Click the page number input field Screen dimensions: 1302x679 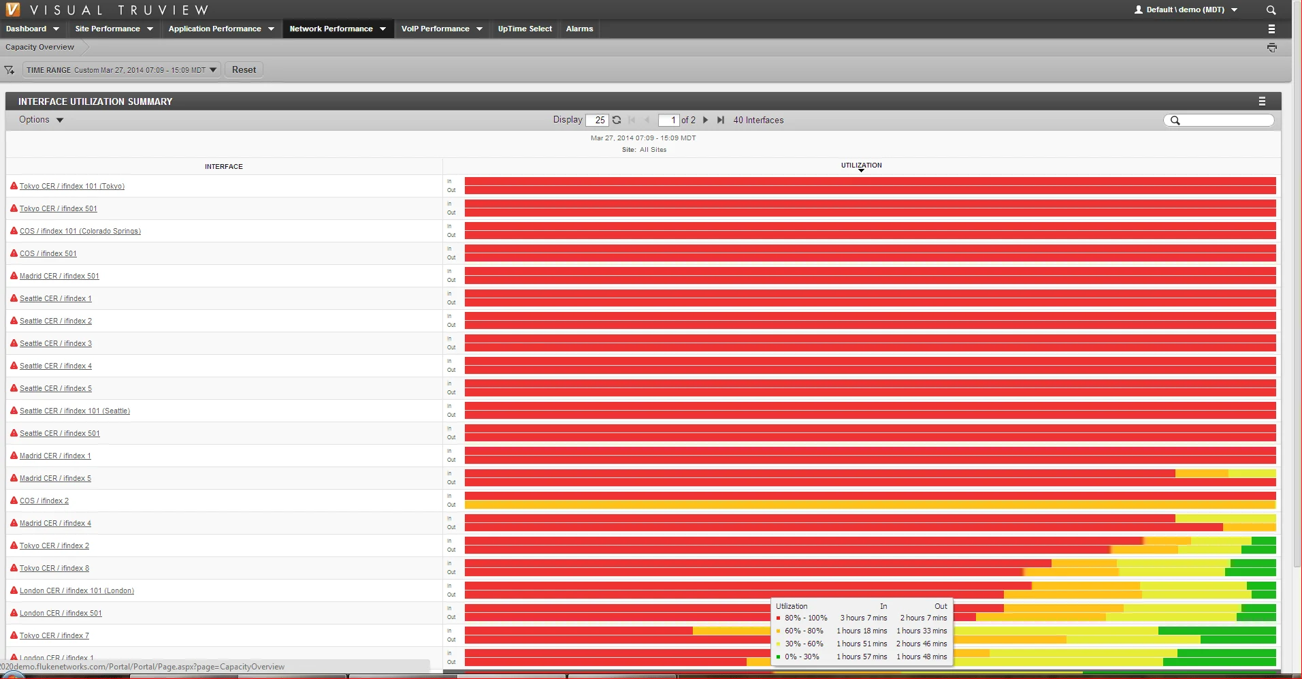(x=668, y=120)
